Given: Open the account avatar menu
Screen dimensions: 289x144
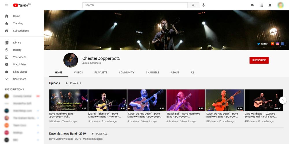Looking at the screenshot, I should [x=281, y=5].
